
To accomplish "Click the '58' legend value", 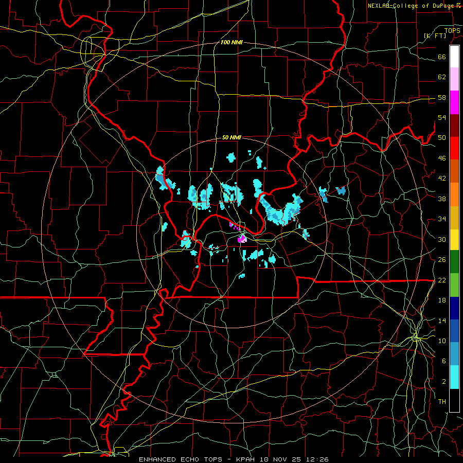I will [442, 97].
